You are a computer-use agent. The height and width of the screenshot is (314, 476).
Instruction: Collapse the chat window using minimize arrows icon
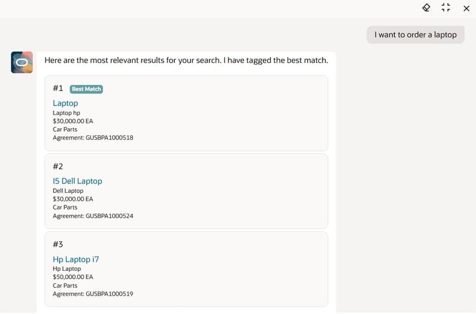[446, 8]
